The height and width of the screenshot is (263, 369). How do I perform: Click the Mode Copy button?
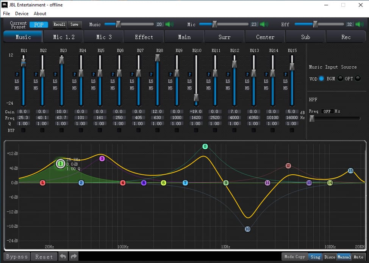(x=295, y=257)
